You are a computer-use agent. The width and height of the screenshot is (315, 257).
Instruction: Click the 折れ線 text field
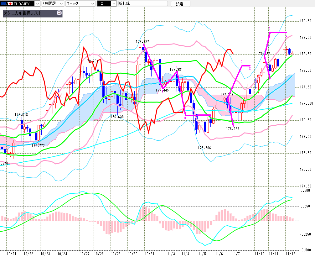[x=142, y=4]
